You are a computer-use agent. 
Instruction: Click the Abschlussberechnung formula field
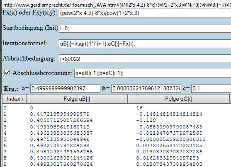pos(153,73)
